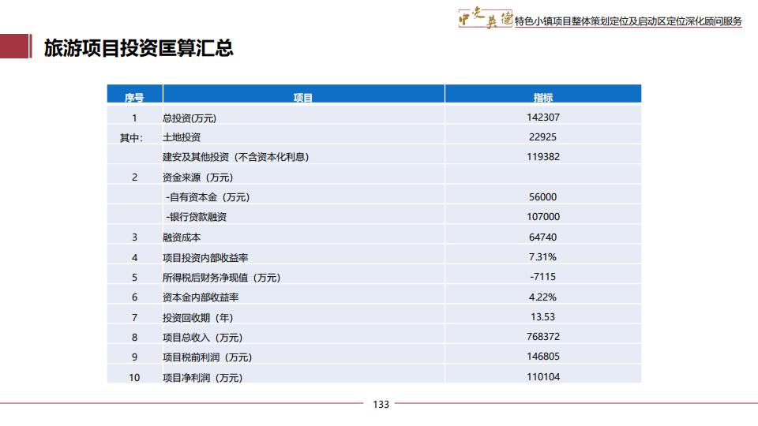Click sequence number 1 beside 总投资
The image size is (758, 426).
[134, 118]
